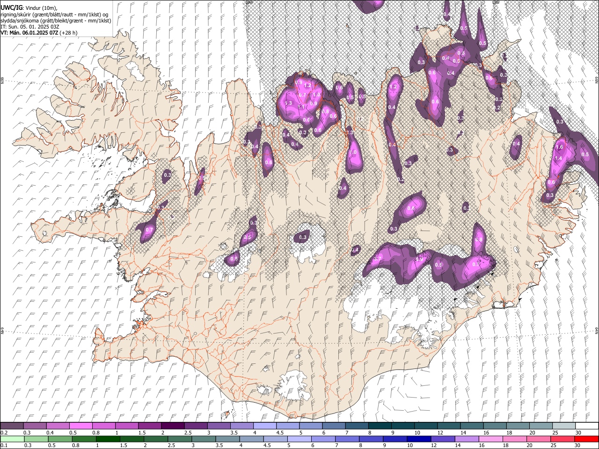The image size is (599, 449).
Task: Select the 'rigning/skúrir' description line
Action: tap(55, 14)
